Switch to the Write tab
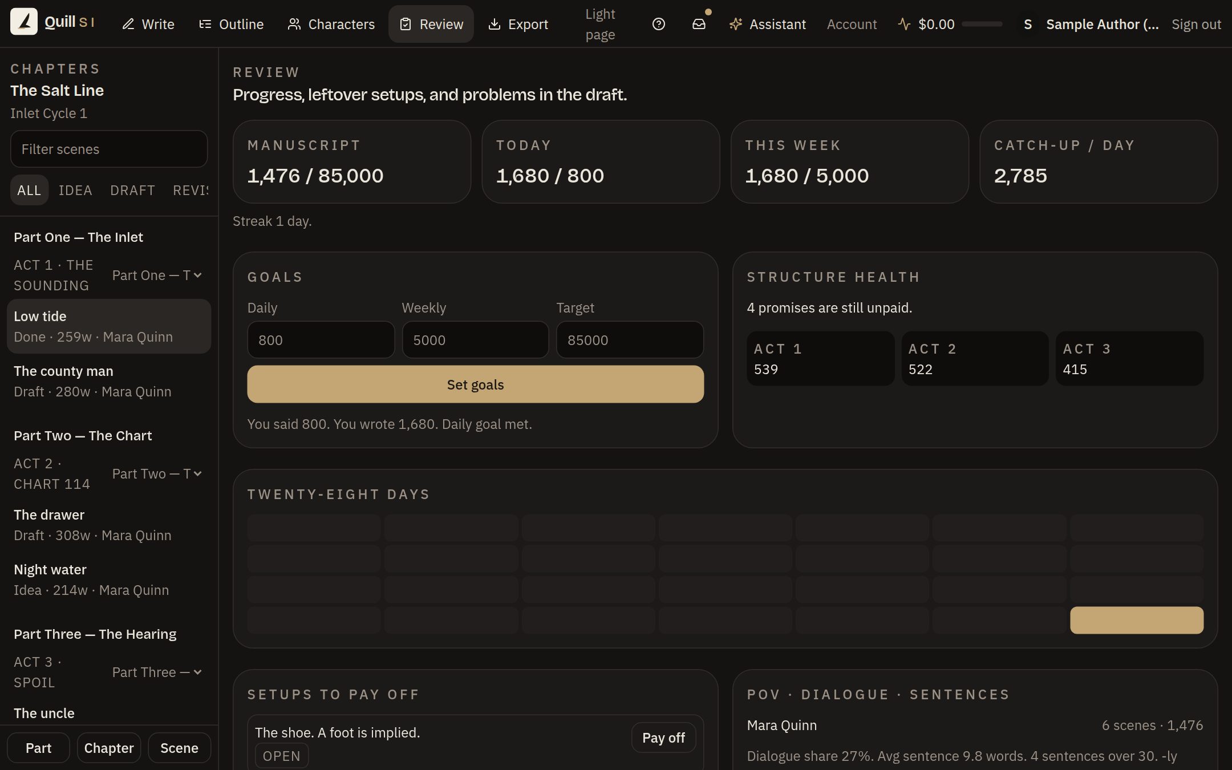Image resolution: width=1232 pixels, height=770 pixels. pyautogui.click(x=148, y=25)
